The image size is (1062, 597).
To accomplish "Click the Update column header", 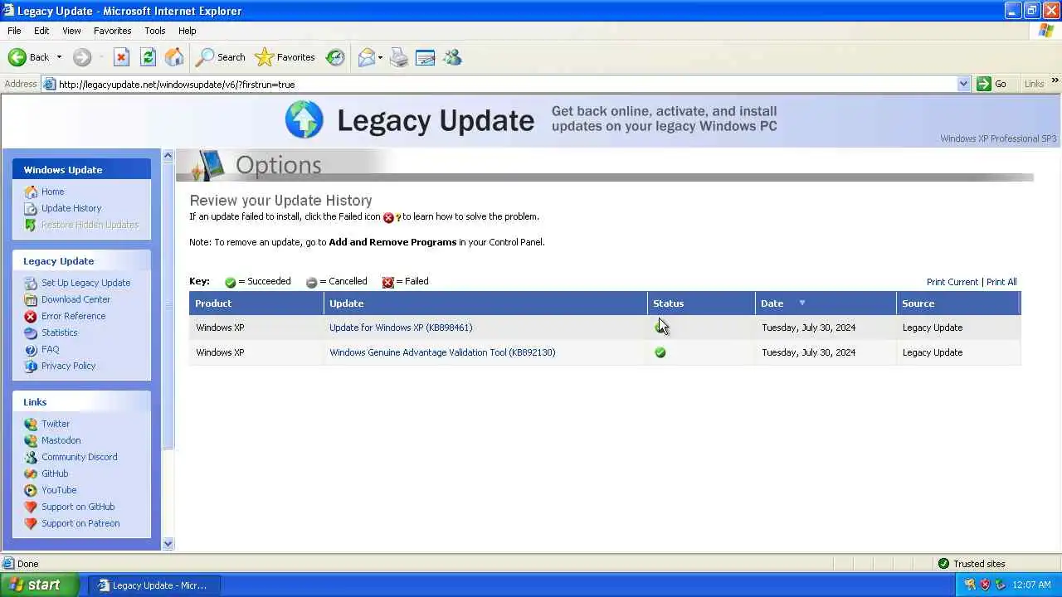I will click(x=485, y=303).
